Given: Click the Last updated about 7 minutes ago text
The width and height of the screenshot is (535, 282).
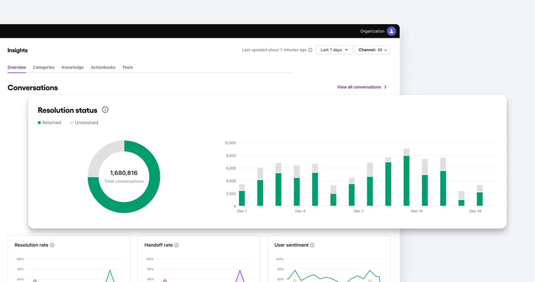Looking at the screenshot, I should 274,50.
